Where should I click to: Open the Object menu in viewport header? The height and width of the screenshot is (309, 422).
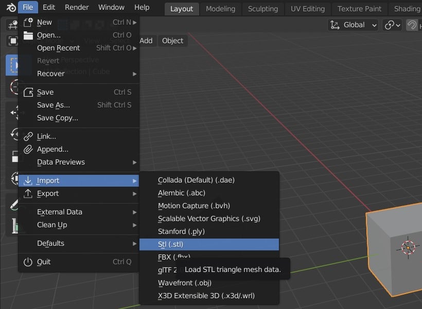click(172, 41)
